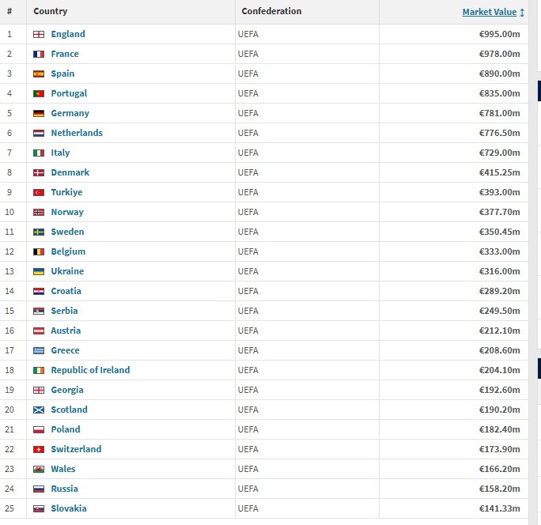The height and width of the screenshot is (525, 541).
Task: Click the Türkiye flag icon
Action: (x=38, y=192)
